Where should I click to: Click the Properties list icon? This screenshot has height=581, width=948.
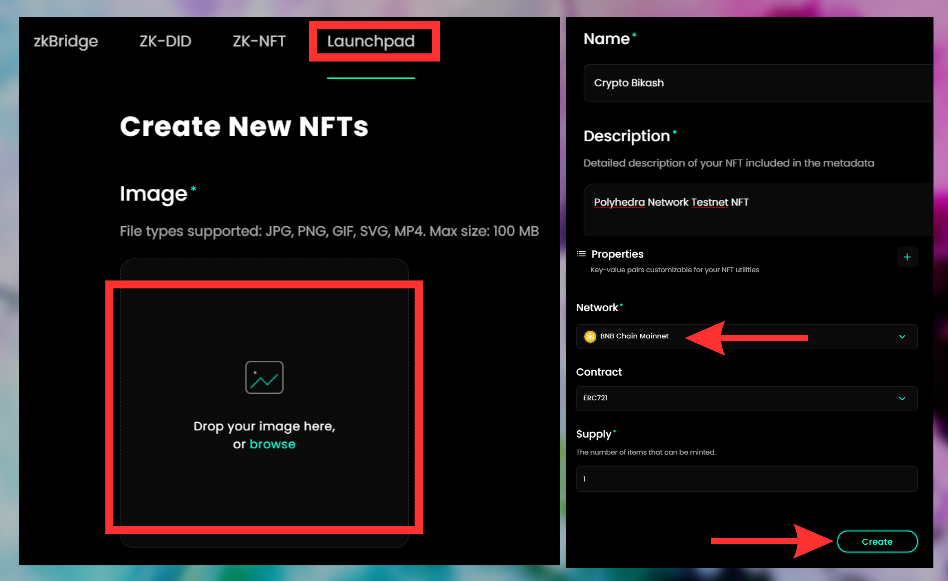coord(581,254)
